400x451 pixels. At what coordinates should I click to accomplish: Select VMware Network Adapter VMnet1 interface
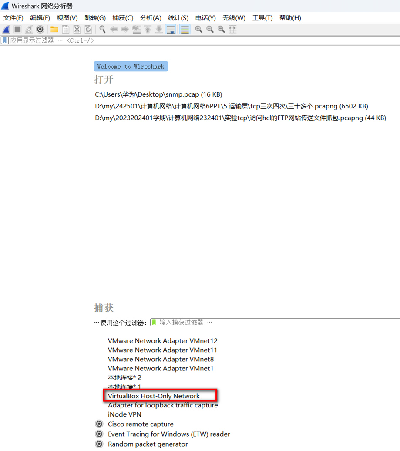coord(161,368)
